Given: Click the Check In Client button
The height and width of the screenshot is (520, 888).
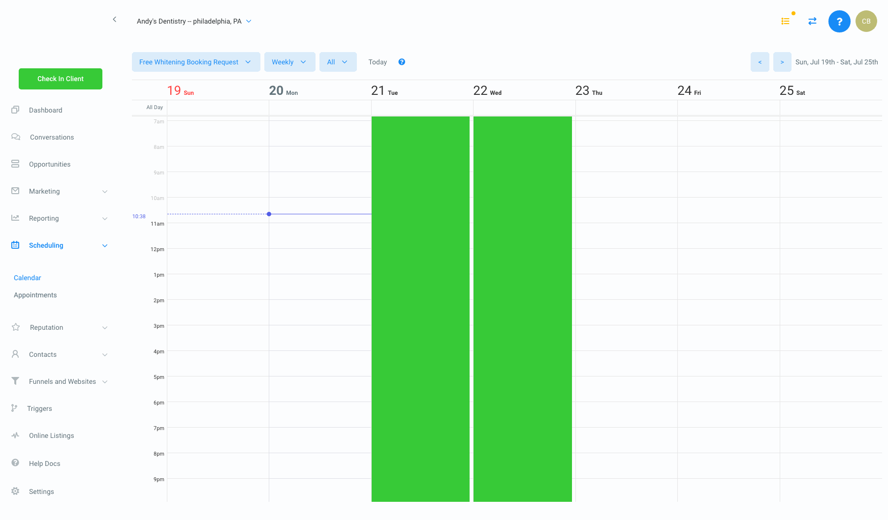Looking at the screenshot, I should (61, 79).
